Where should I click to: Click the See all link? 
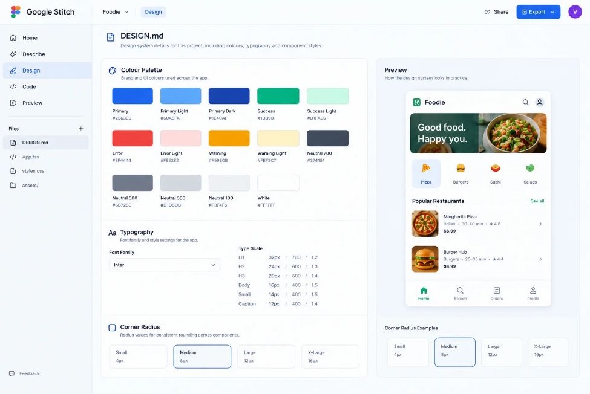pyautogui.click(x=537, y=201)
